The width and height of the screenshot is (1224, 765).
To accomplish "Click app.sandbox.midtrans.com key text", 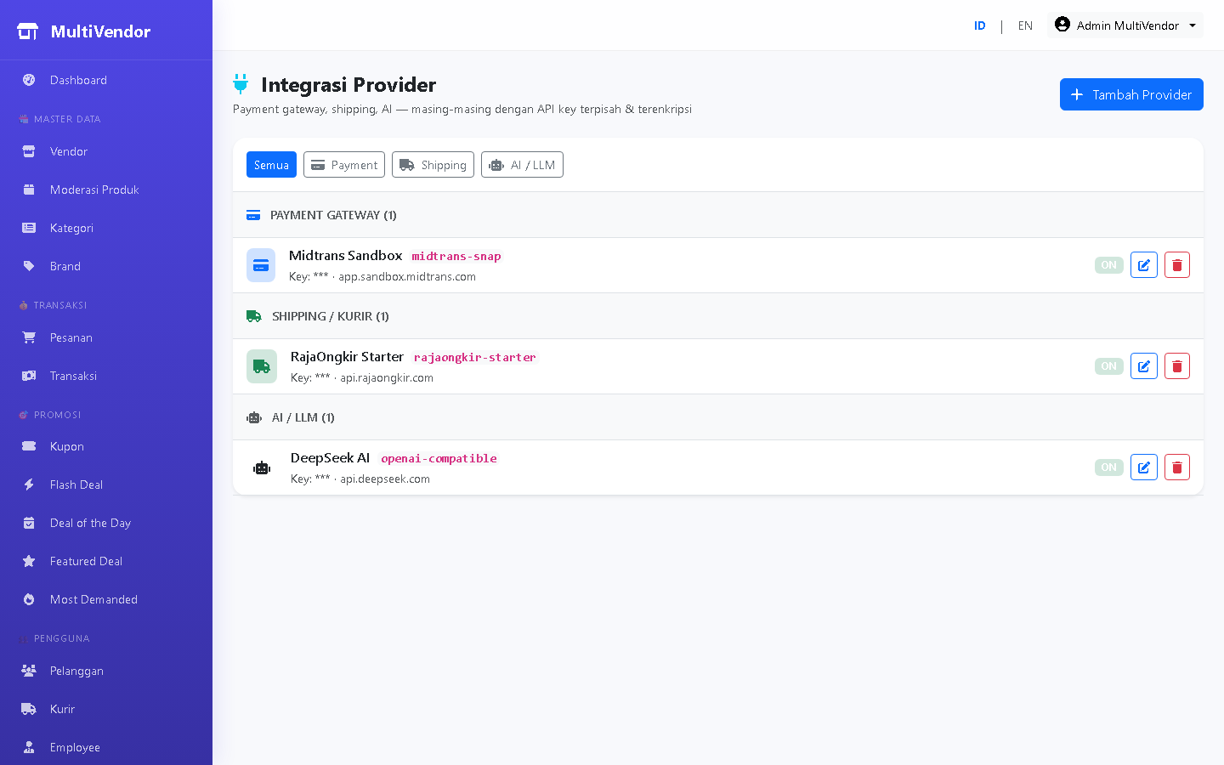I will pos(407,276).
